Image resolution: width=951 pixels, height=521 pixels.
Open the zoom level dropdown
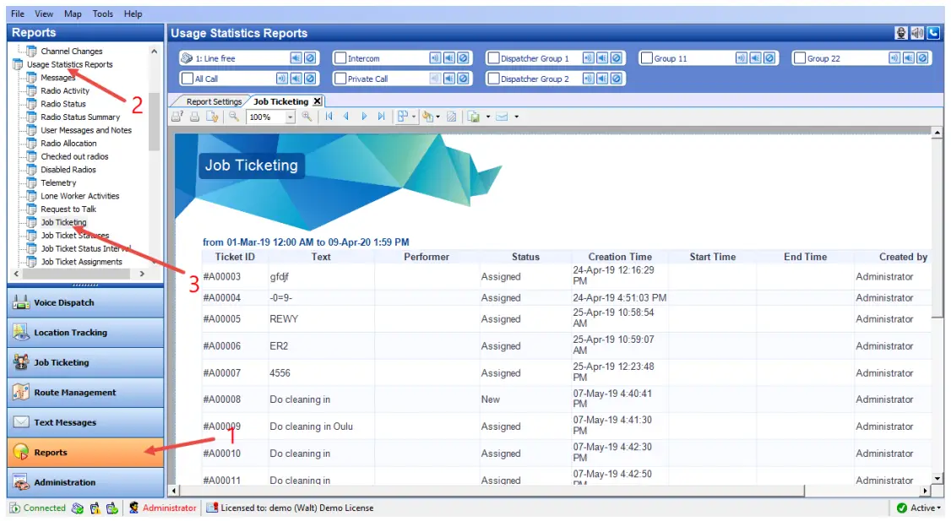[290, 117]
